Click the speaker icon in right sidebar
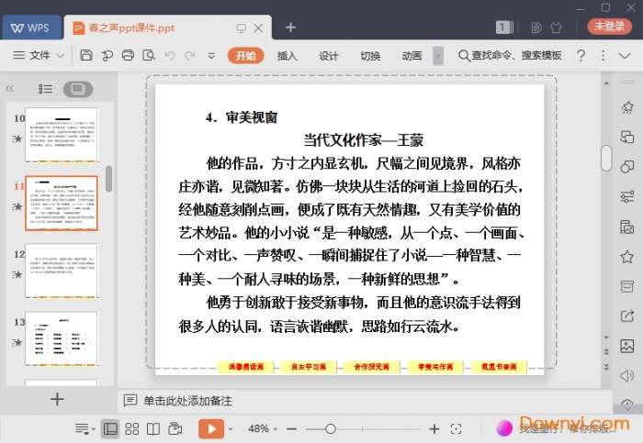Image resolution: width=643 pixels, height=443 pixels. coord(627,375)
